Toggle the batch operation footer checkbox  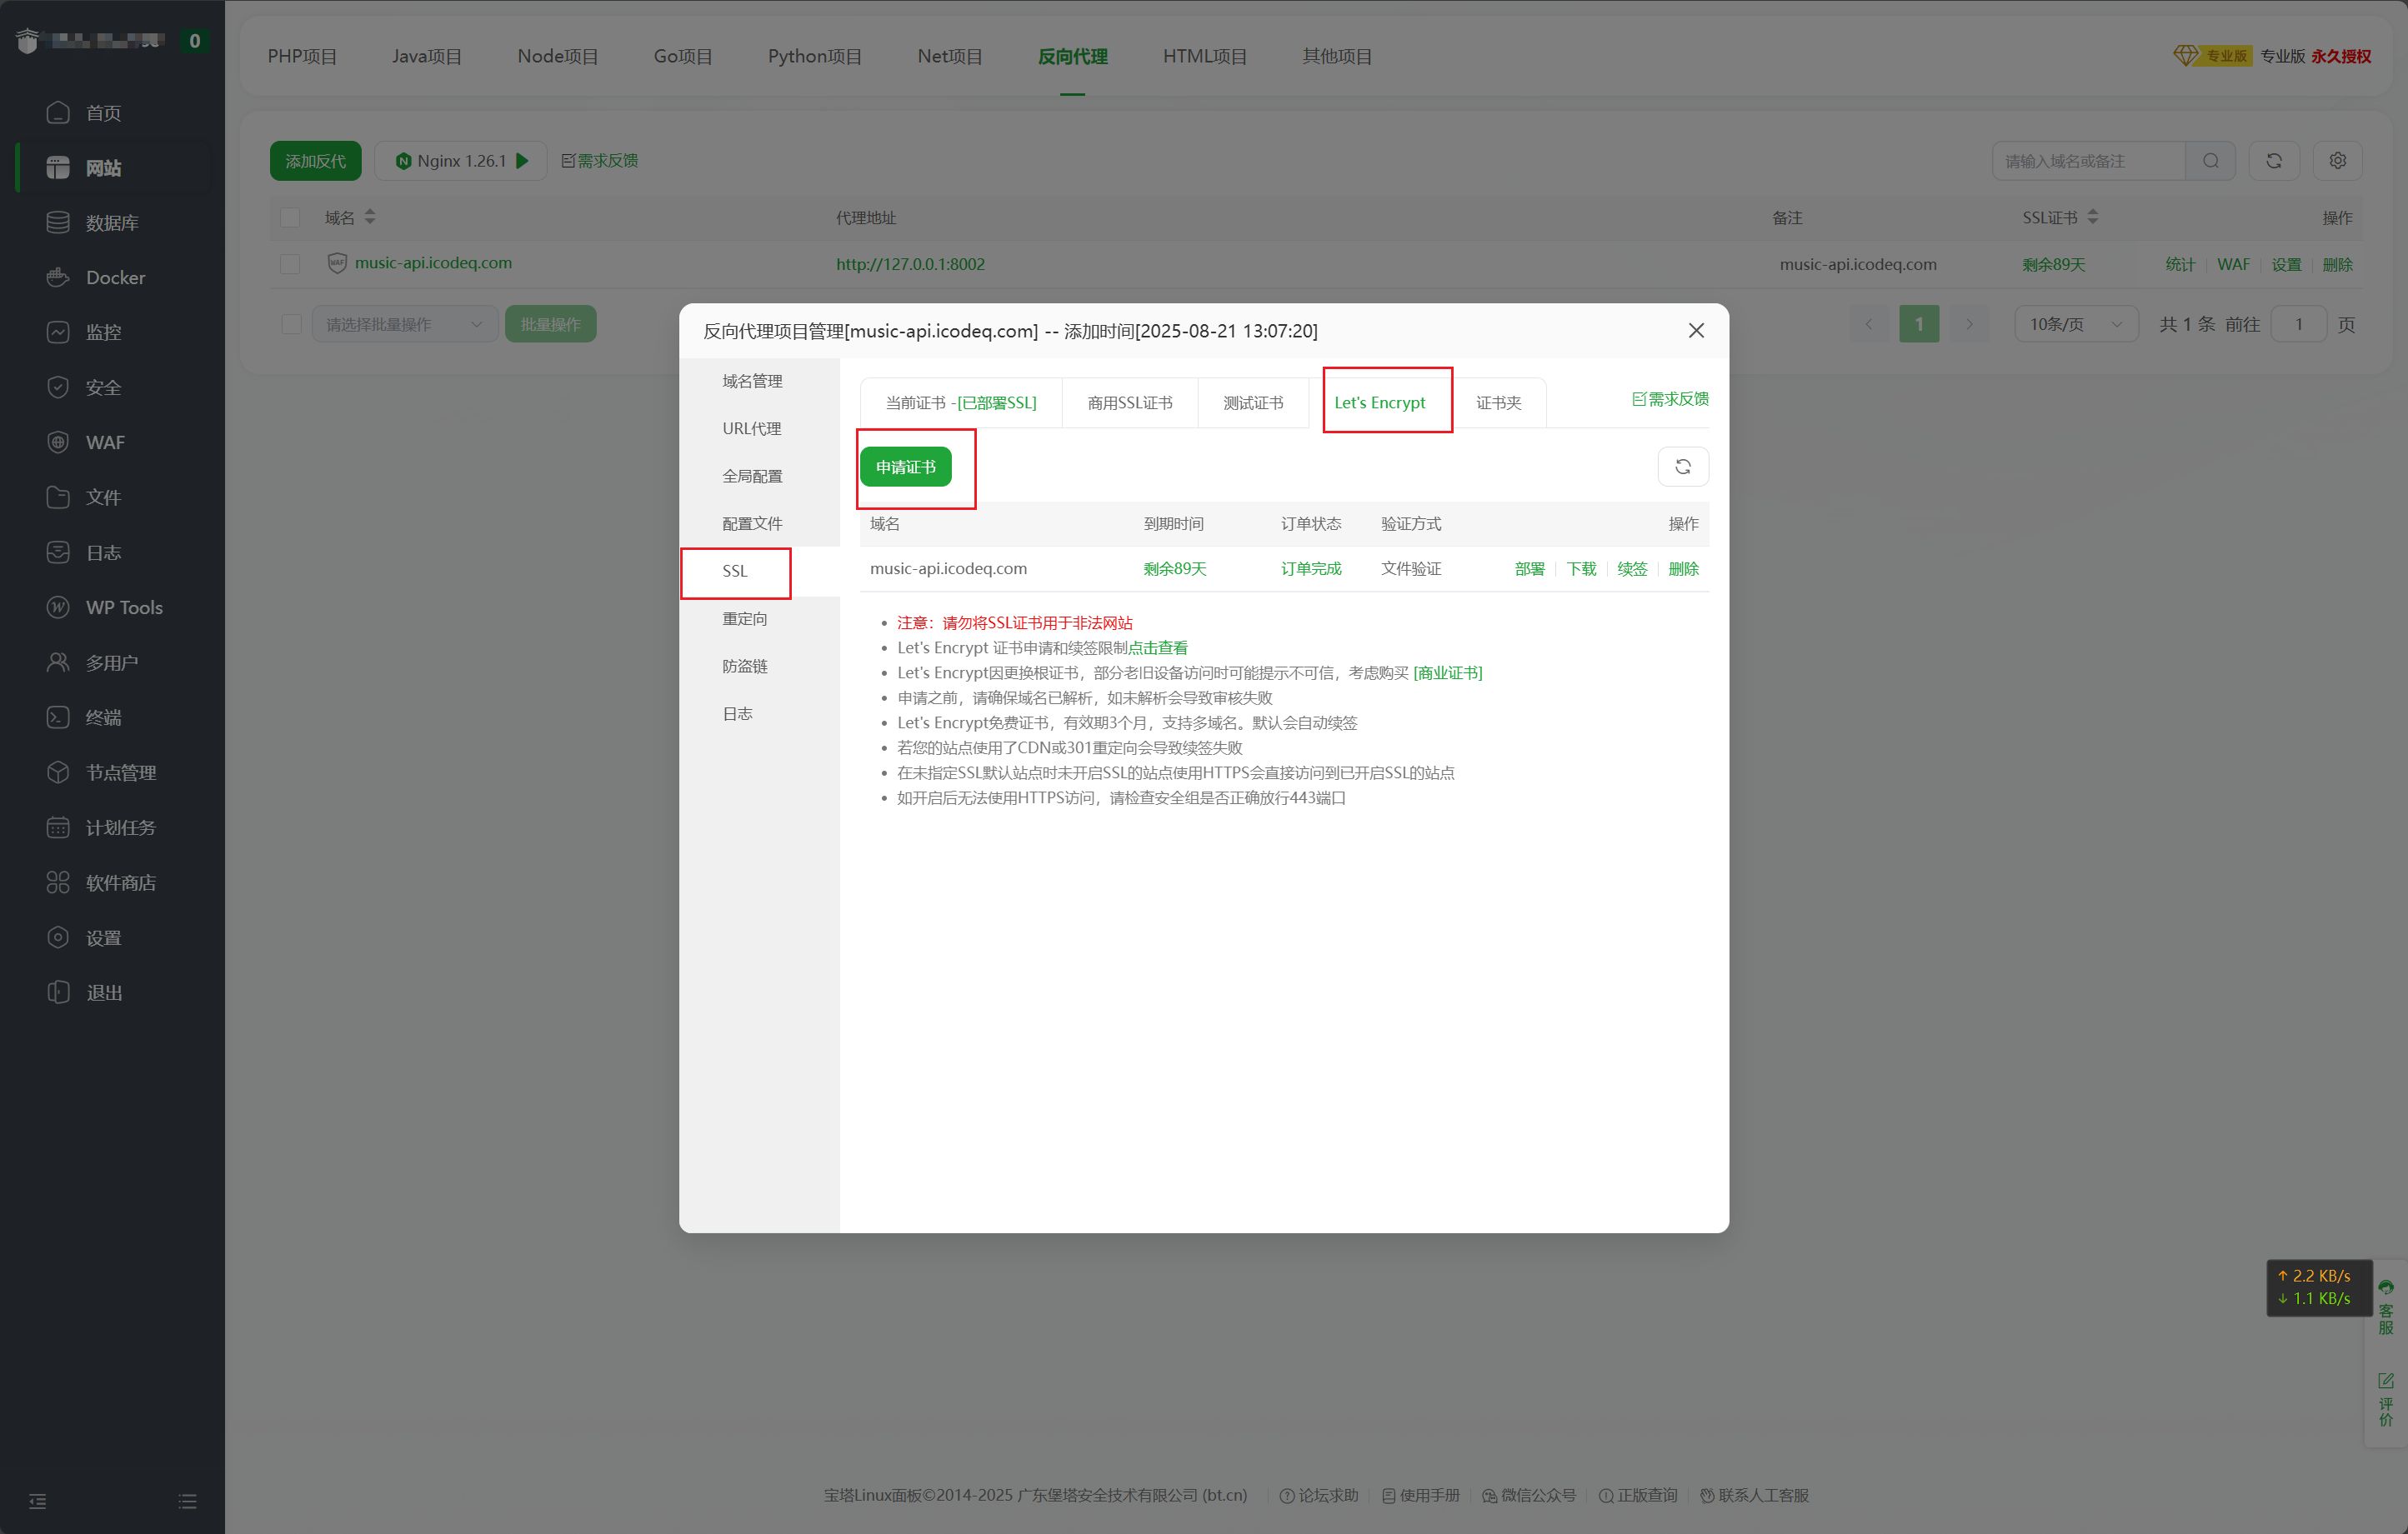point(291,324)
